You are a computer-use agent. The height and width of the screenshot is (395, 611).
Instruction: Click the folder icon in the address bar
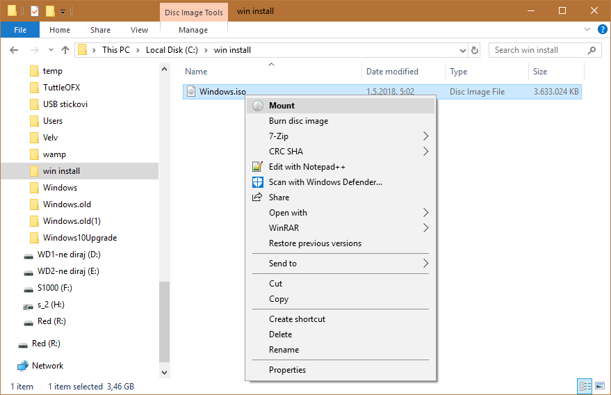click(82, 50)
